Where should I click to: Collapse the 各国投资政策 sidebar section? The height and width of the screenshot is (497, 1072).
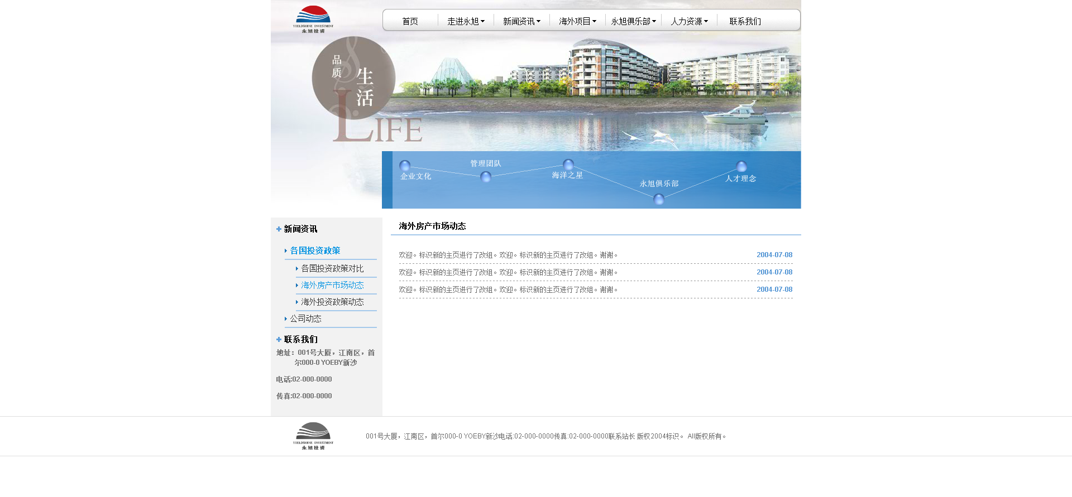pyautogui.click(x=315, y=250)
